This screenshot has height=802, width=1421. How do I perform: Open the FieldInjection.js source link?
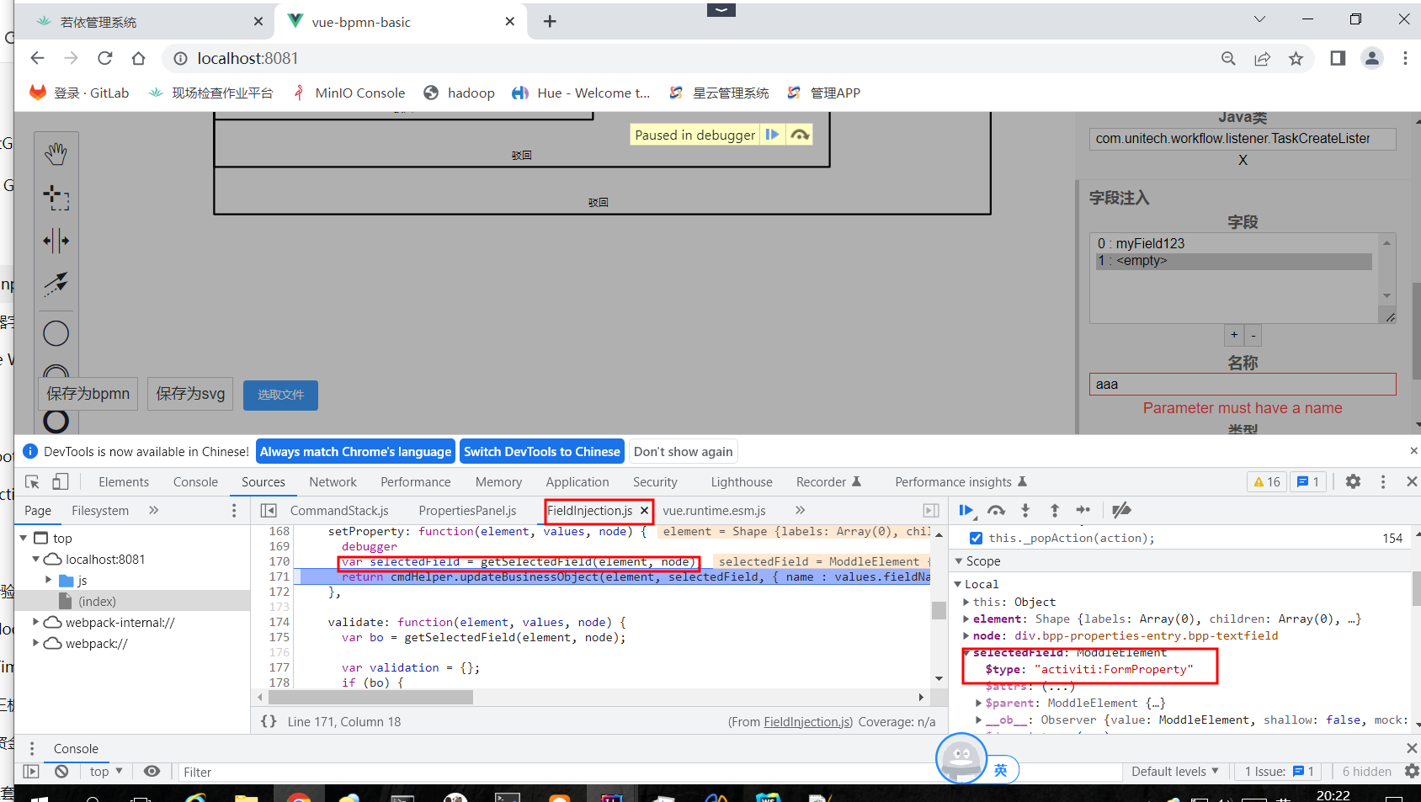coord(808,722)
